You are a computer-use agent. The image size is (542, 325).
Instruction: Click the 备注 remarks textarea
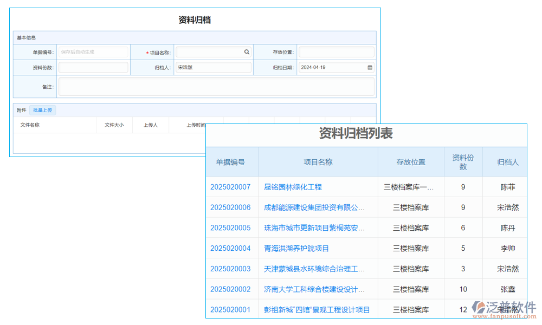[217, 87]
